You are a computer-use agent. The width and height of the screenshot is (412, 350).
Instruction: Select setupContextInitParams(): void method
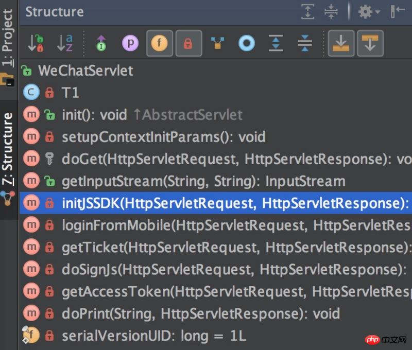click(x=216, y=136)
